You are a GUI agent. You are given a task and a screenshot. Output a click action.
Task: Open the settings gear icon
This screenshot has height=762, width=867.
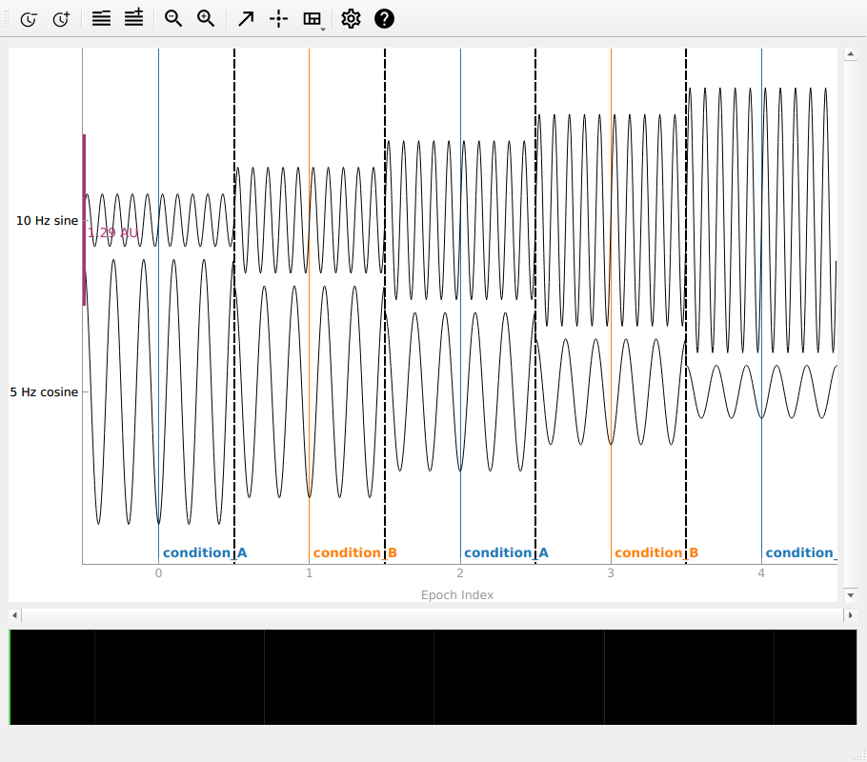[351, 18]
